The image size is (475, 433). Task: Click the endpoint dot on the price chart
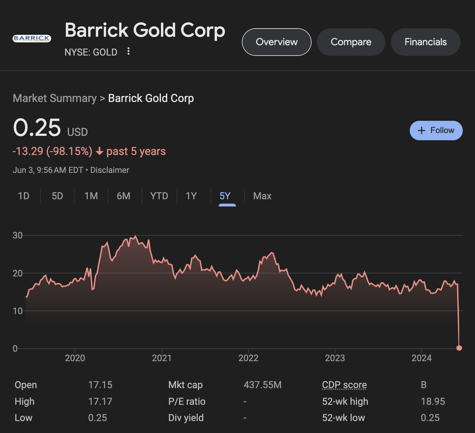[459, 348]
